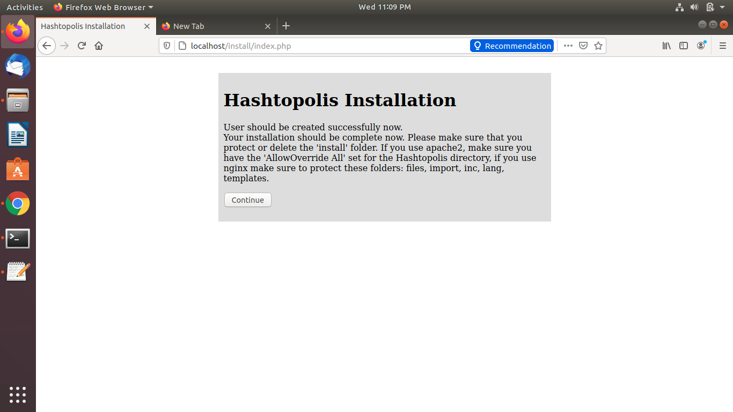This screenshot has height=412, width=733.
Task: Open the Library bookmarks and history menu
Action: coord(666,46)
